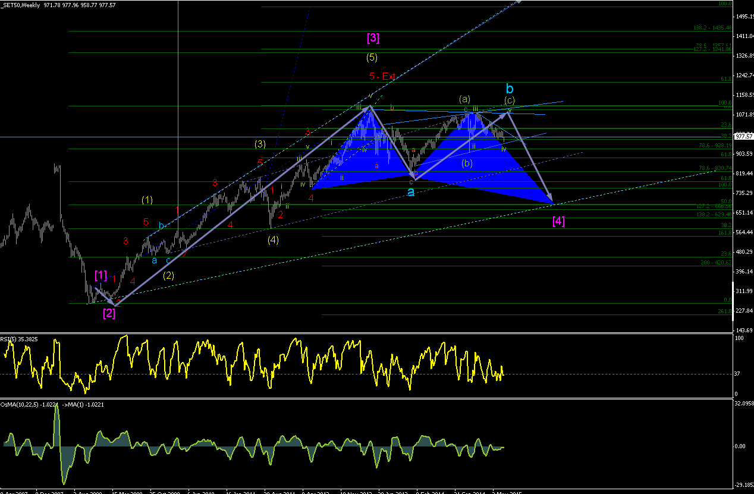Select the yellow (4) wave label
The width and height of the screenshot is (754, 494).
coord(273,240)
